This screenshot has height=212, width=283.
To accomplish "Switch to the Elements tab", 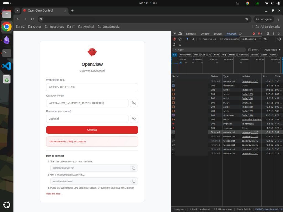I will click(x=191, y=33).
